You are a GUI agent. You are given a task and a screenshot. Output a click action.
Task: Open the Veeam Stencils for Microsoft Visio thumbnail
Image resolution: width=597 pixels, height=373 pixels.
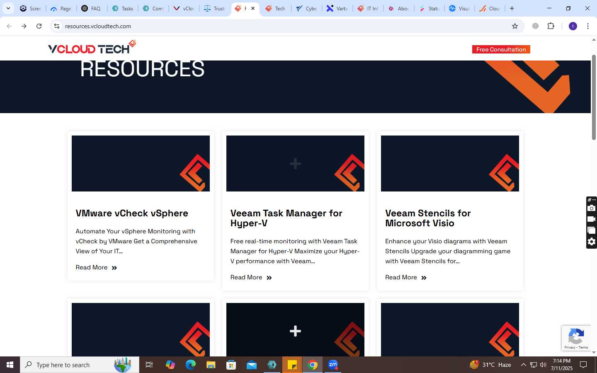450,163
